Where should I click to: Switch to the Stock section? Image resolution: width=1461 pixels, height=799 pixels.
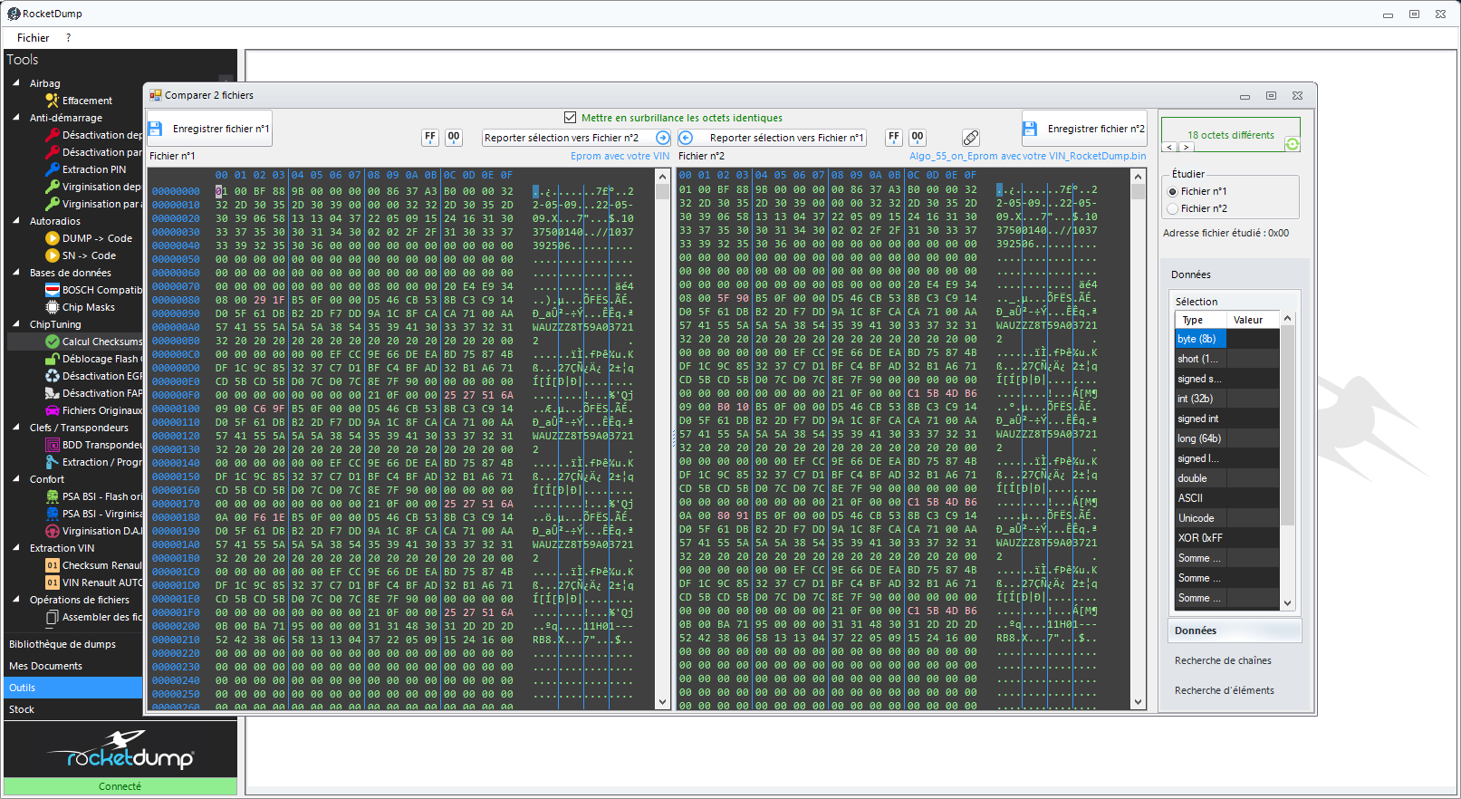73,709
